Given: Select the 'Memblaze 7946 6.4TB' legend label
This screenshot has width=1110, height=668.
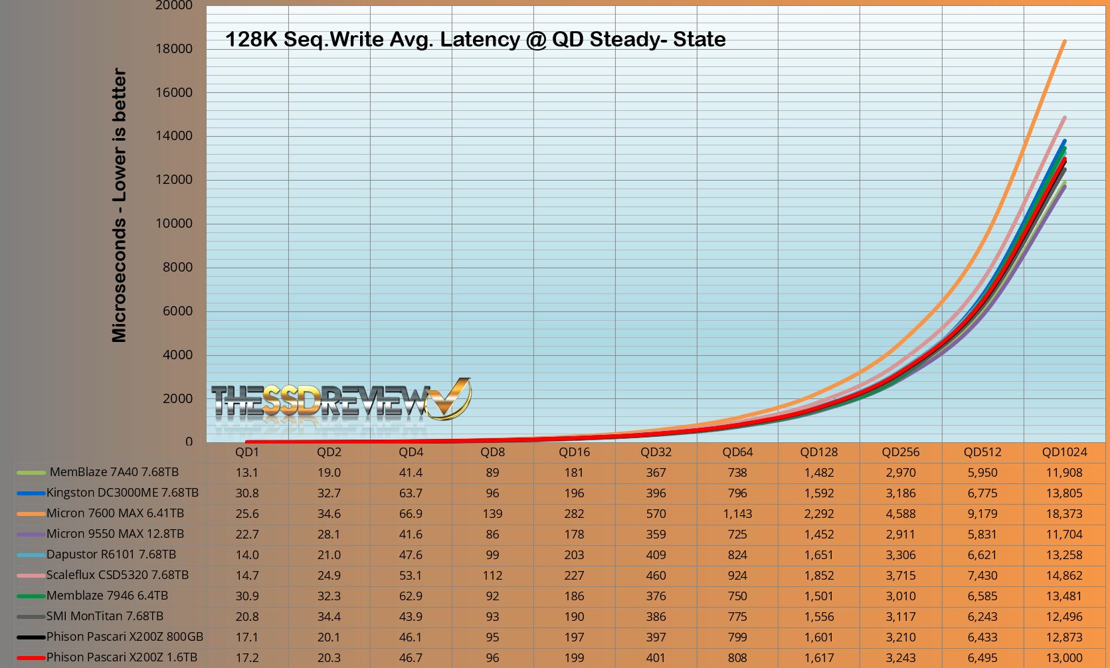Looking at the screenshot, I should pyautogui.click(x=107, y=596).
